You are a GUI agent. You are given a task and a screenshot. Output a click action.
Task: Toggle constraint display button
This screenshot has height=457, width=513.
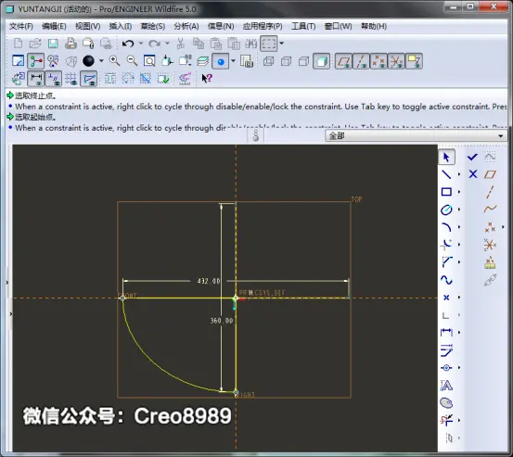tap(54, 79)
